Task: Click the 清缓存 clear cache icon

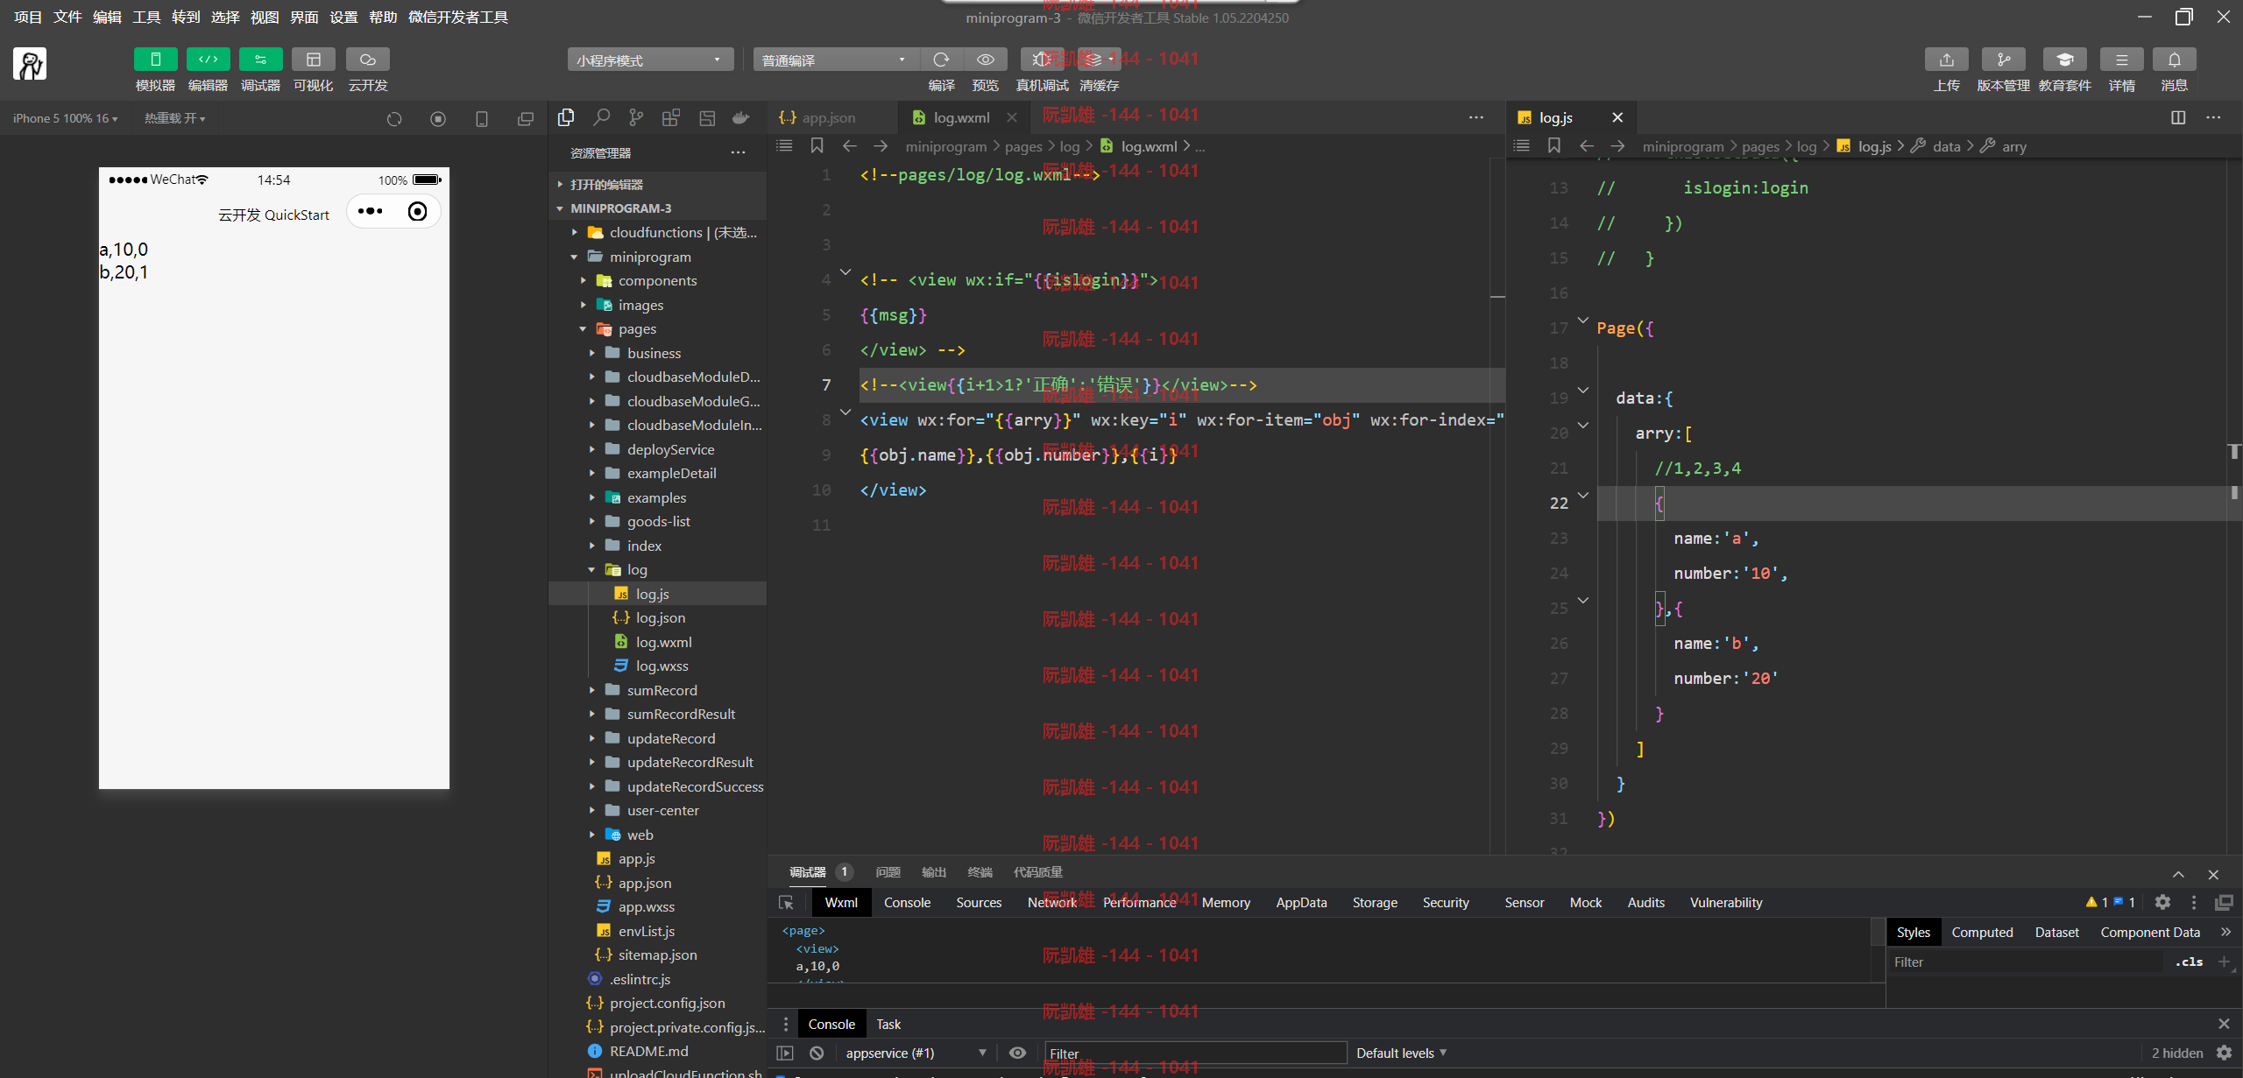Action: pyautogui.click(x=1098, y=60)
